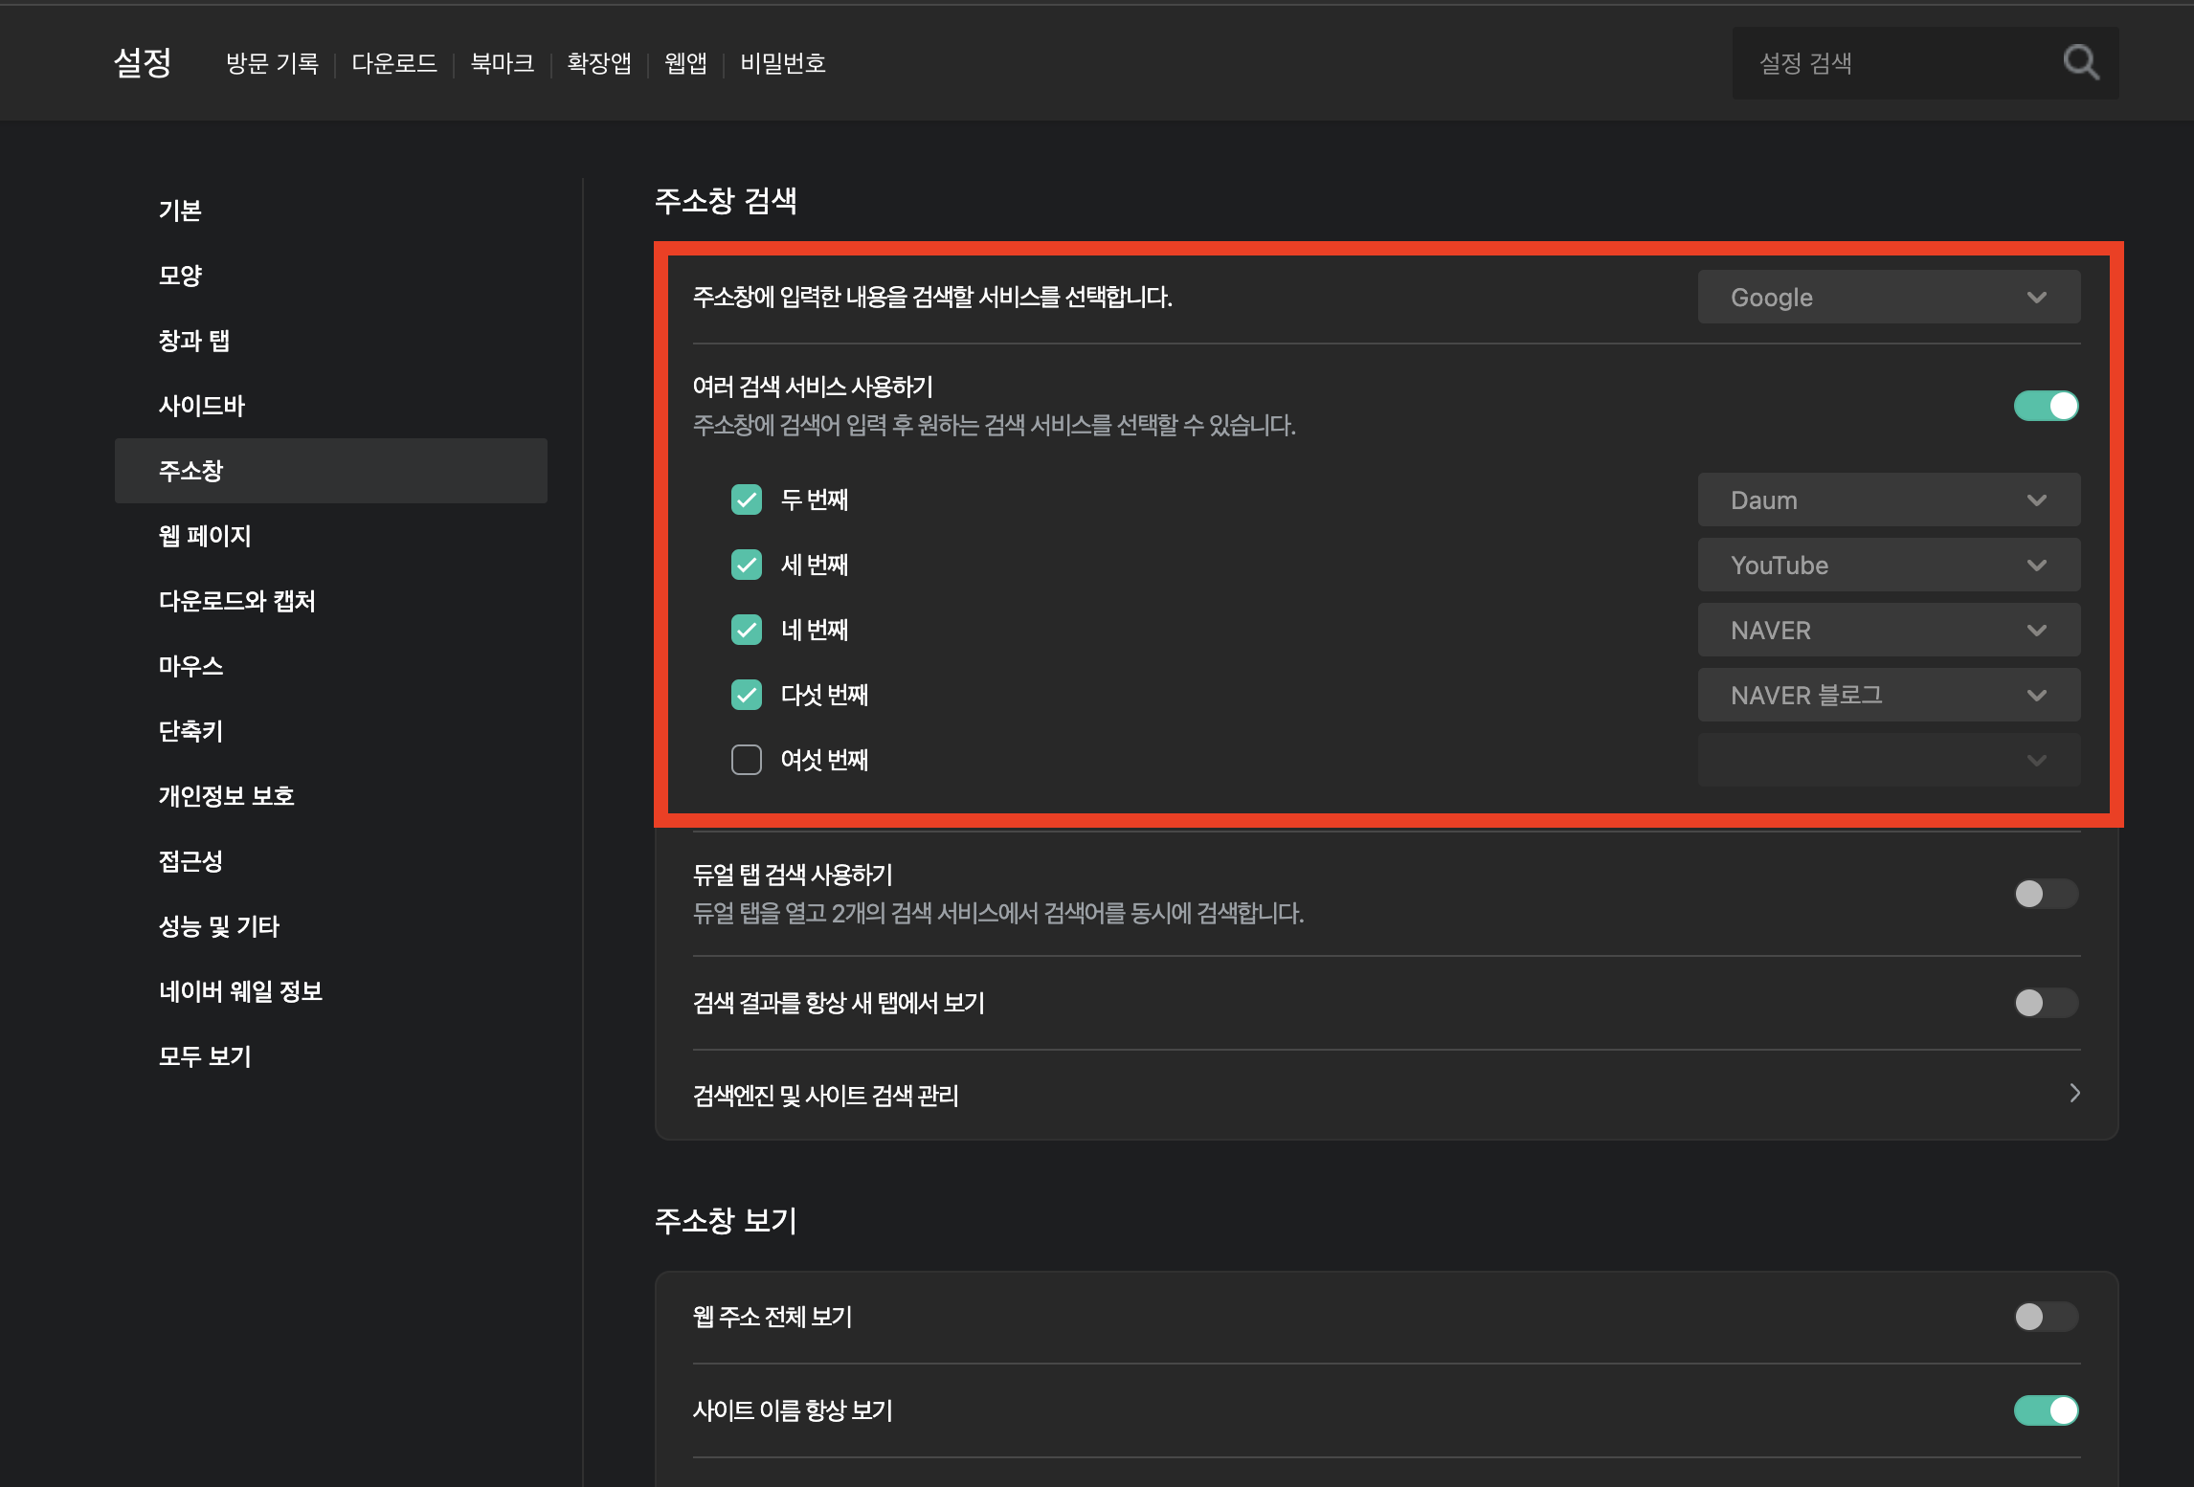Go to 북마크 in top navigation

502,63
